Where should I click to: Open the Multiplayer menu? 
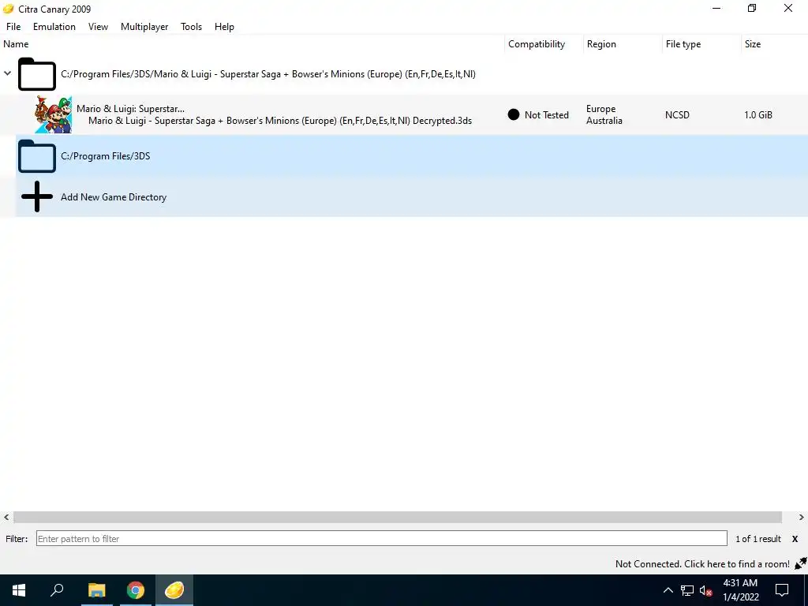point(144,27)
